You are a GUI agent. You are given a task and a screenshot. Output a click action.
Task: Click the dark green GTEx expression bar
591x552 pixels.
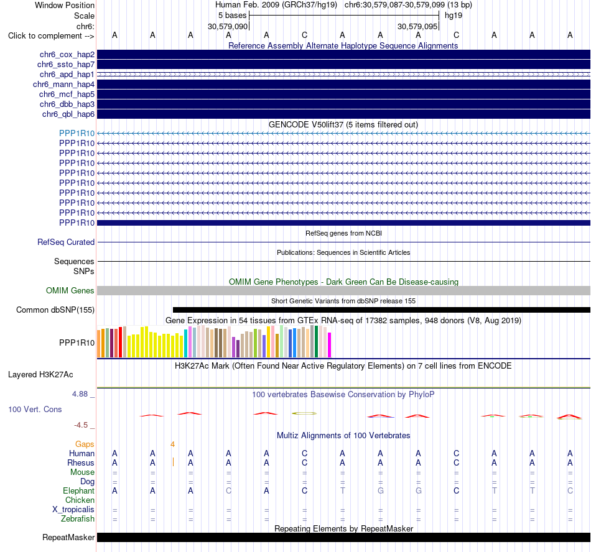click(316, 341)
